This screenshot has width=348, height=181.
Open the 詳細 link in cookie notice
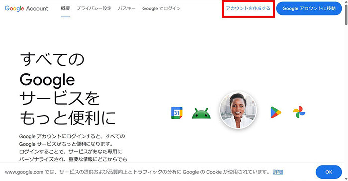(x=278, y=172)
